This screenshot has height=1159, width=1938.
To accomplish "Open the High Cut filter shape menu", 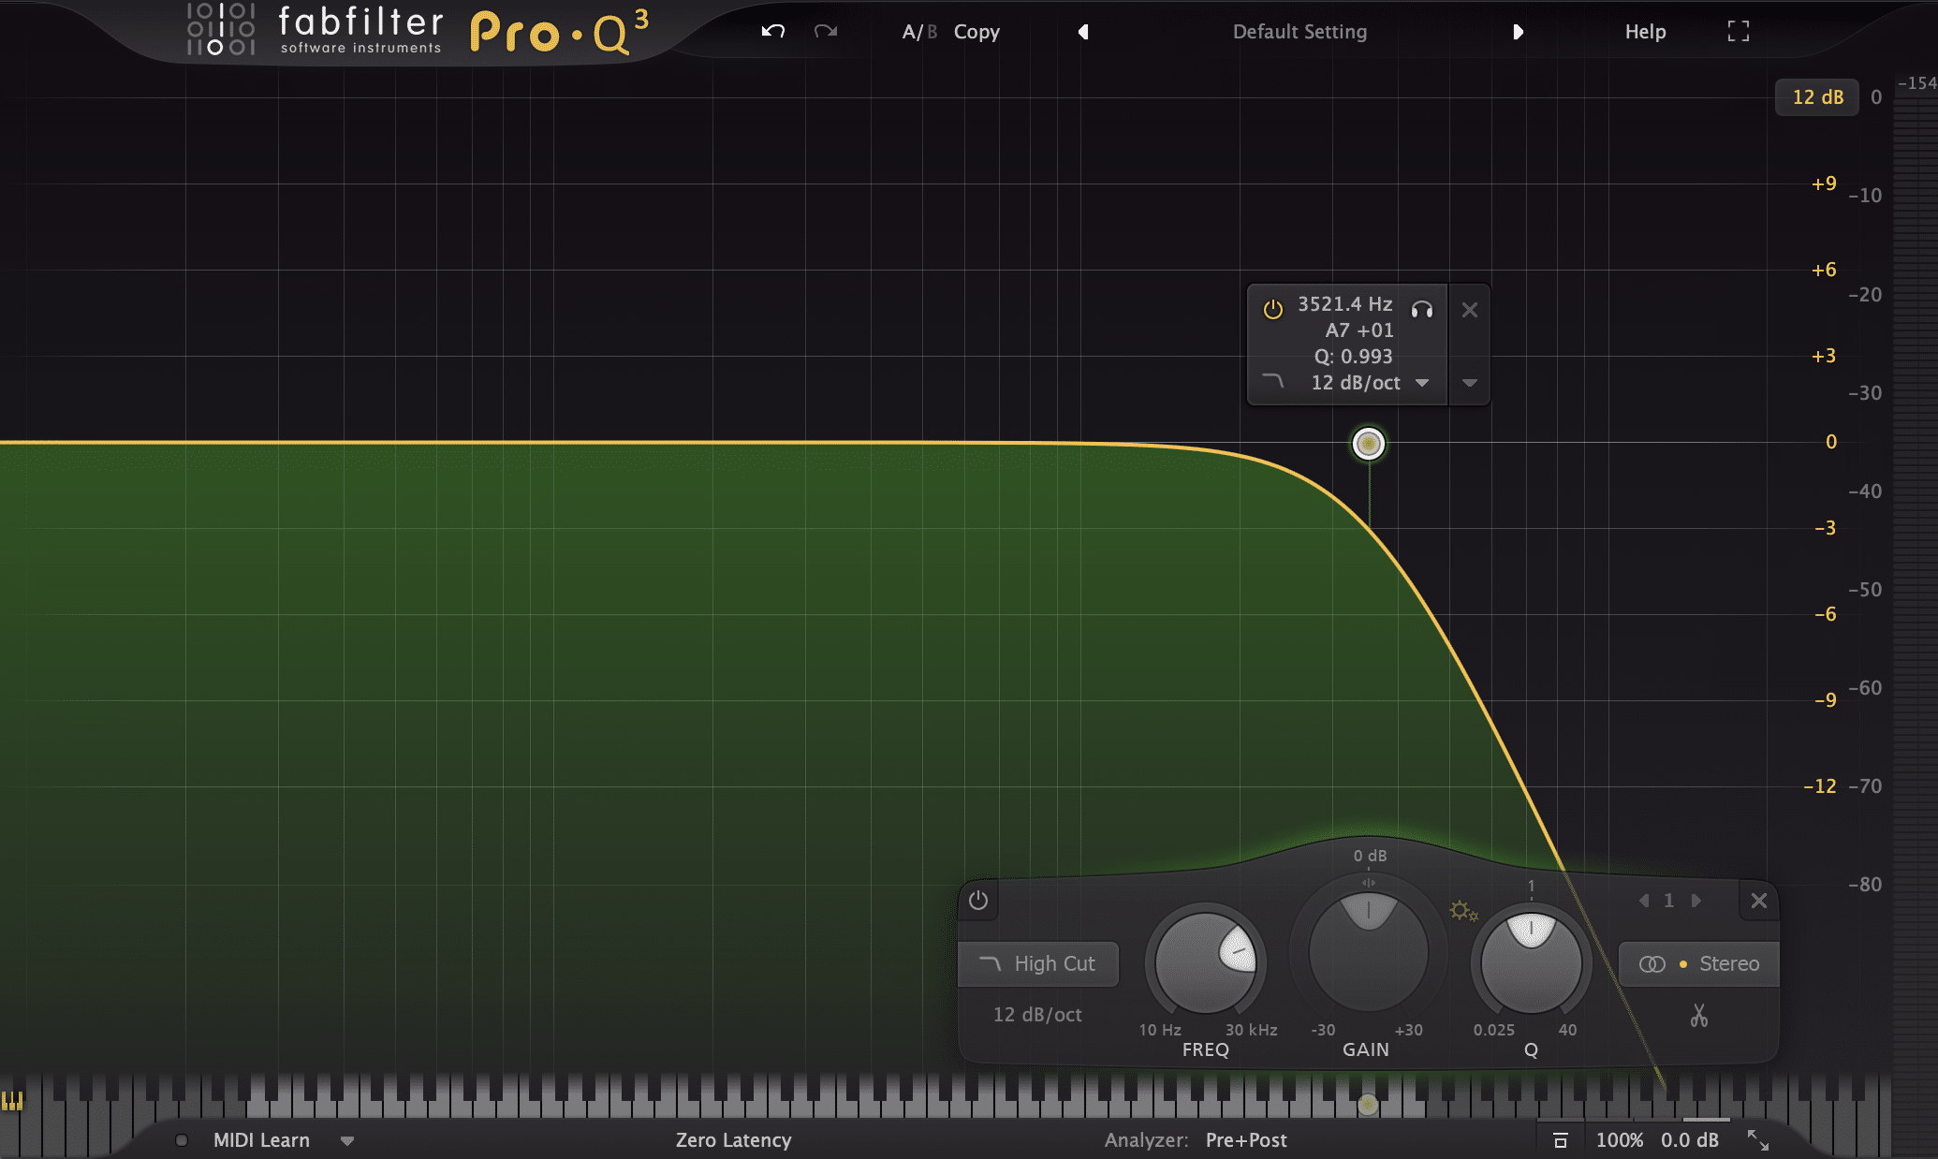I will (1038, 964).
